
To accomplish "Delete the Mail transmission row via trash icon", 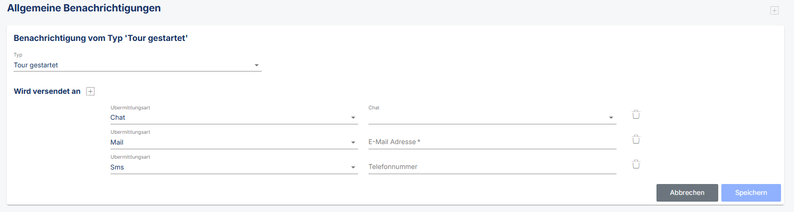I will click(636, 139).
